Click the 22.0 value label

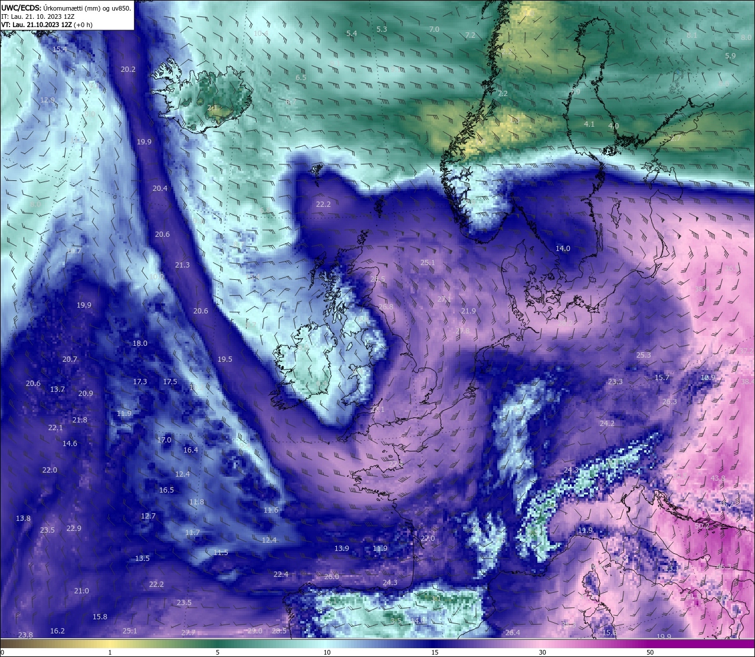point(50,470)
